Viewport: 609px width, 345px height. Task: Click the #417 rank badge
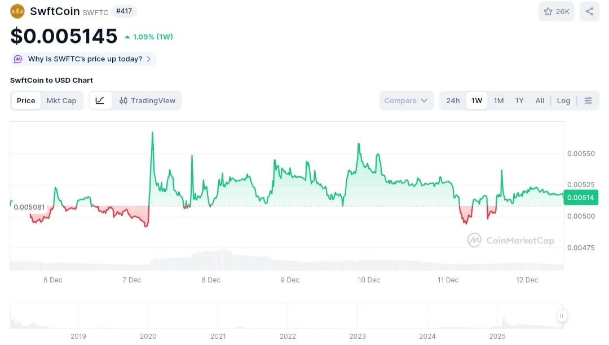[124, 11]
